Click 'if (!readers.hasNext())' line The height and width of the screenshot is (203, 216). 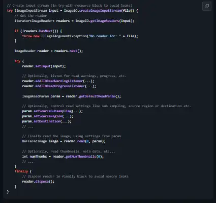[38, 31]
